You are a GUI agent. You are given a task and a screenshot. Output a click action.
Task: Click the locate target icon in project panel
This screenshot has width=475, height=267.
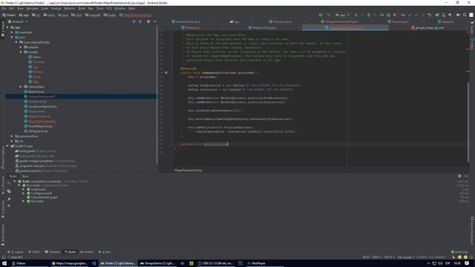[134, 22]
